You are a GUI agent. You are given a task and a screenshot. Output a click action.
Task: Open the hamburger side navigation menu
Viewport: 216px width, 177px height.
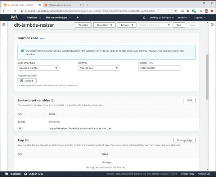(4, 25)
